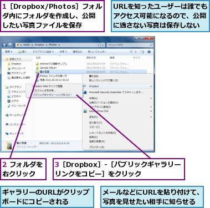
Task: Select ミュージック library in sidebar
Action: point(17,106)
